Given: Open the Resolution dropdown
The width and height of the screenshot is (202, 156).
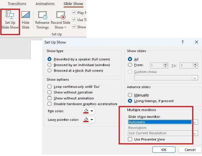Looking at the screenshot, I should (x=195, y=133).
